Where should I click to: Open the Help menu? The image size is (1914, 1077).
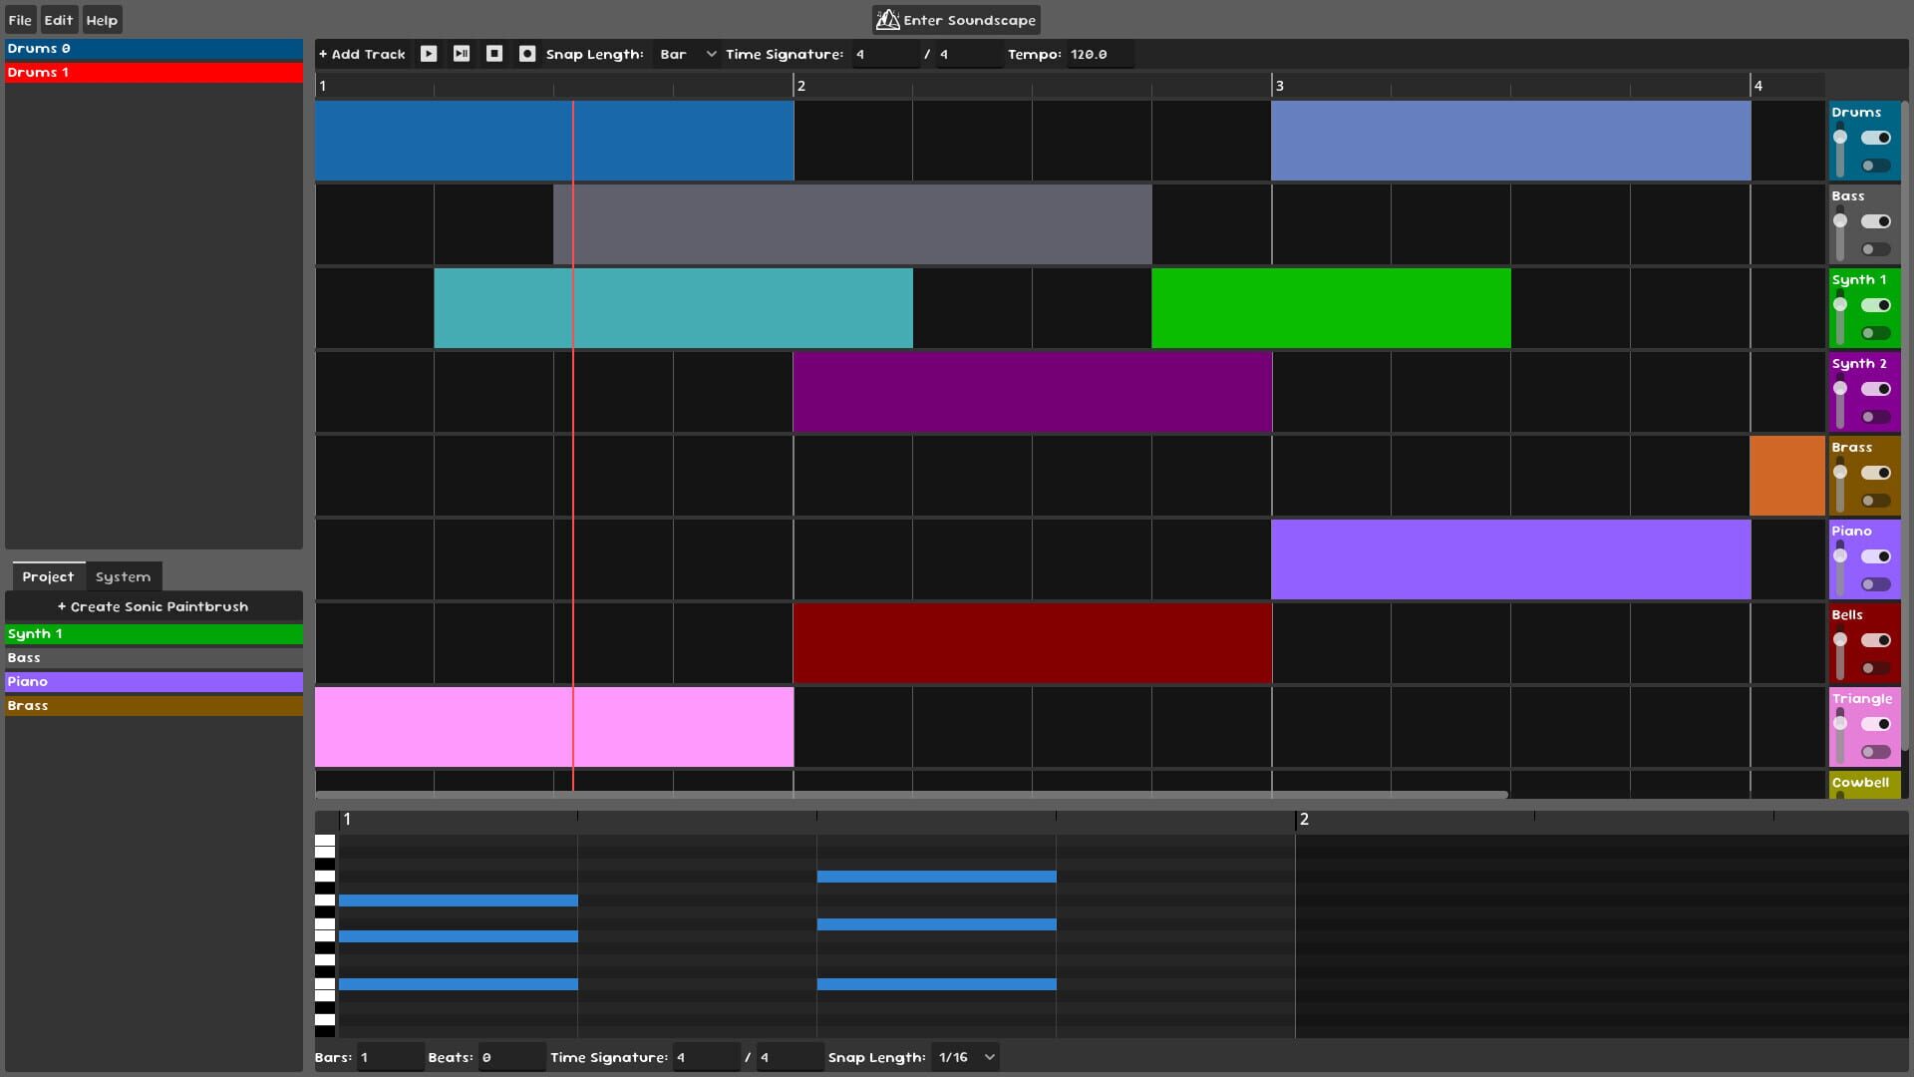pyautogui.click(x=101, y=19)
